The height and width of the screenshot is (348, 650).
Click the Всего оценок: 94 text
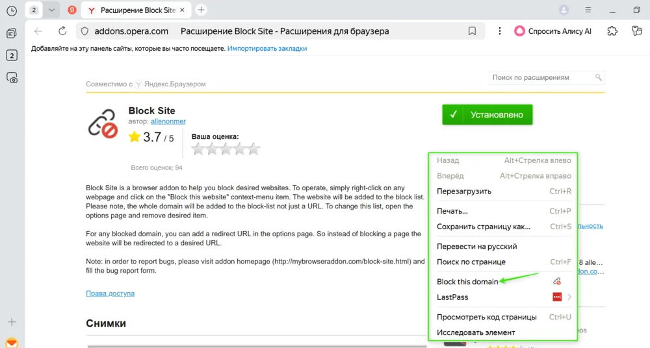pyautogui.click(x=156, y=168)
